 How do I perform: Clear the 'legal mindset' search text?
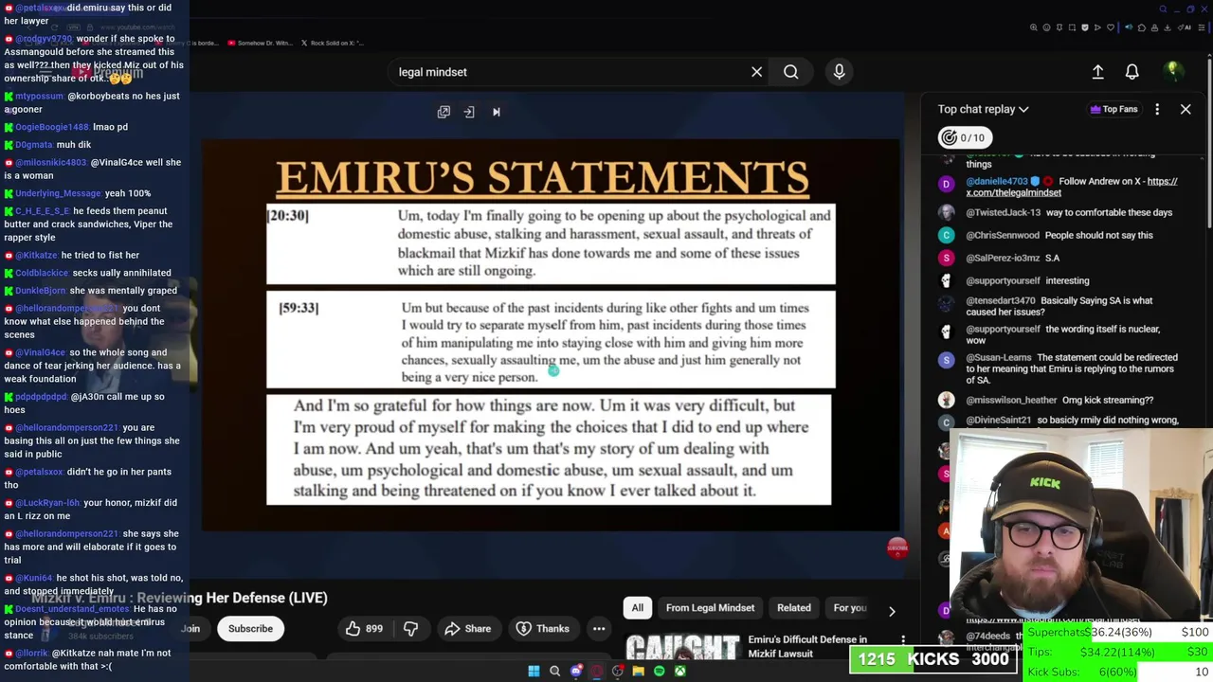[756, 72]
